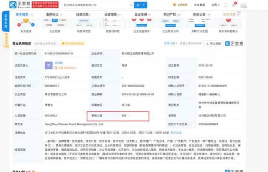268x172 pixels.
Task: Open the notification bell icon
Action: point(234,5)
